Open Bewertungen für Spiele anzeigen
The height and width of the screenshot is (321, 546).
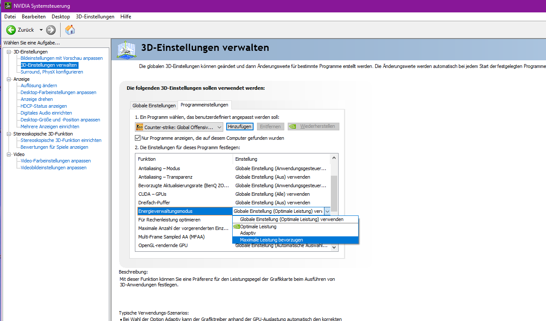click(54, 147)
